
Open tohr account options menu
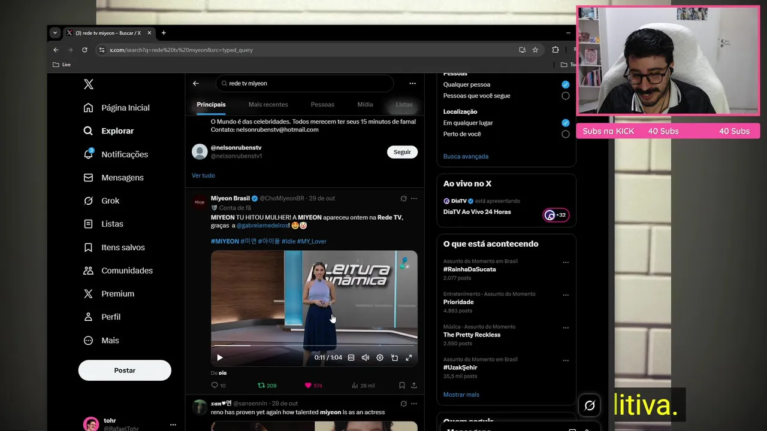coord(173,424)
